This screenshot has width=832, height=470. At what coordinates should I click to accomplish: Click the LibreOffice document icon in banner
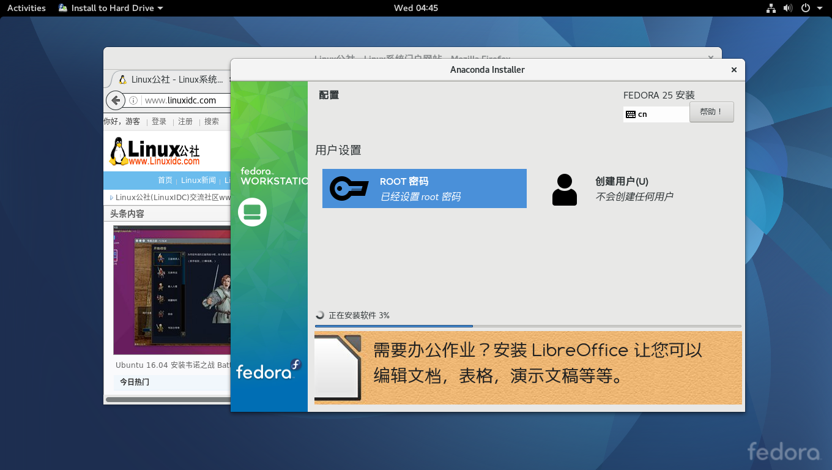coord(338,368)
